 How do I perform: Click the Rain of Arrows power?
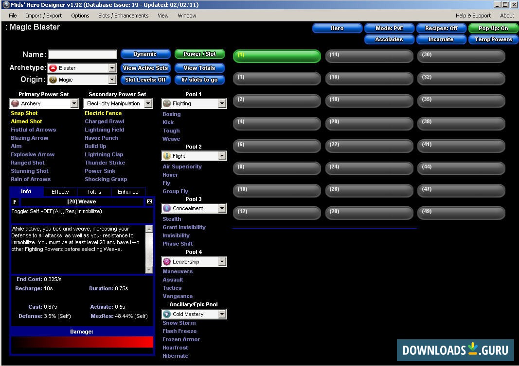(31, 180)
